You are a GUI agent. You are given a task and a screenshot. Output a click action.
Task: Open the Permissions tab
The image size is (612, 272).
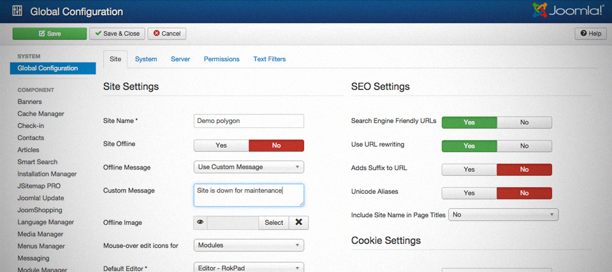coord(222,59)
